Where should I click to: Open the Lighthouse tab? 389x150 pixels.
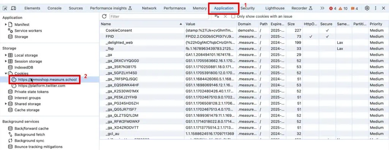click(x=275, y=8)
